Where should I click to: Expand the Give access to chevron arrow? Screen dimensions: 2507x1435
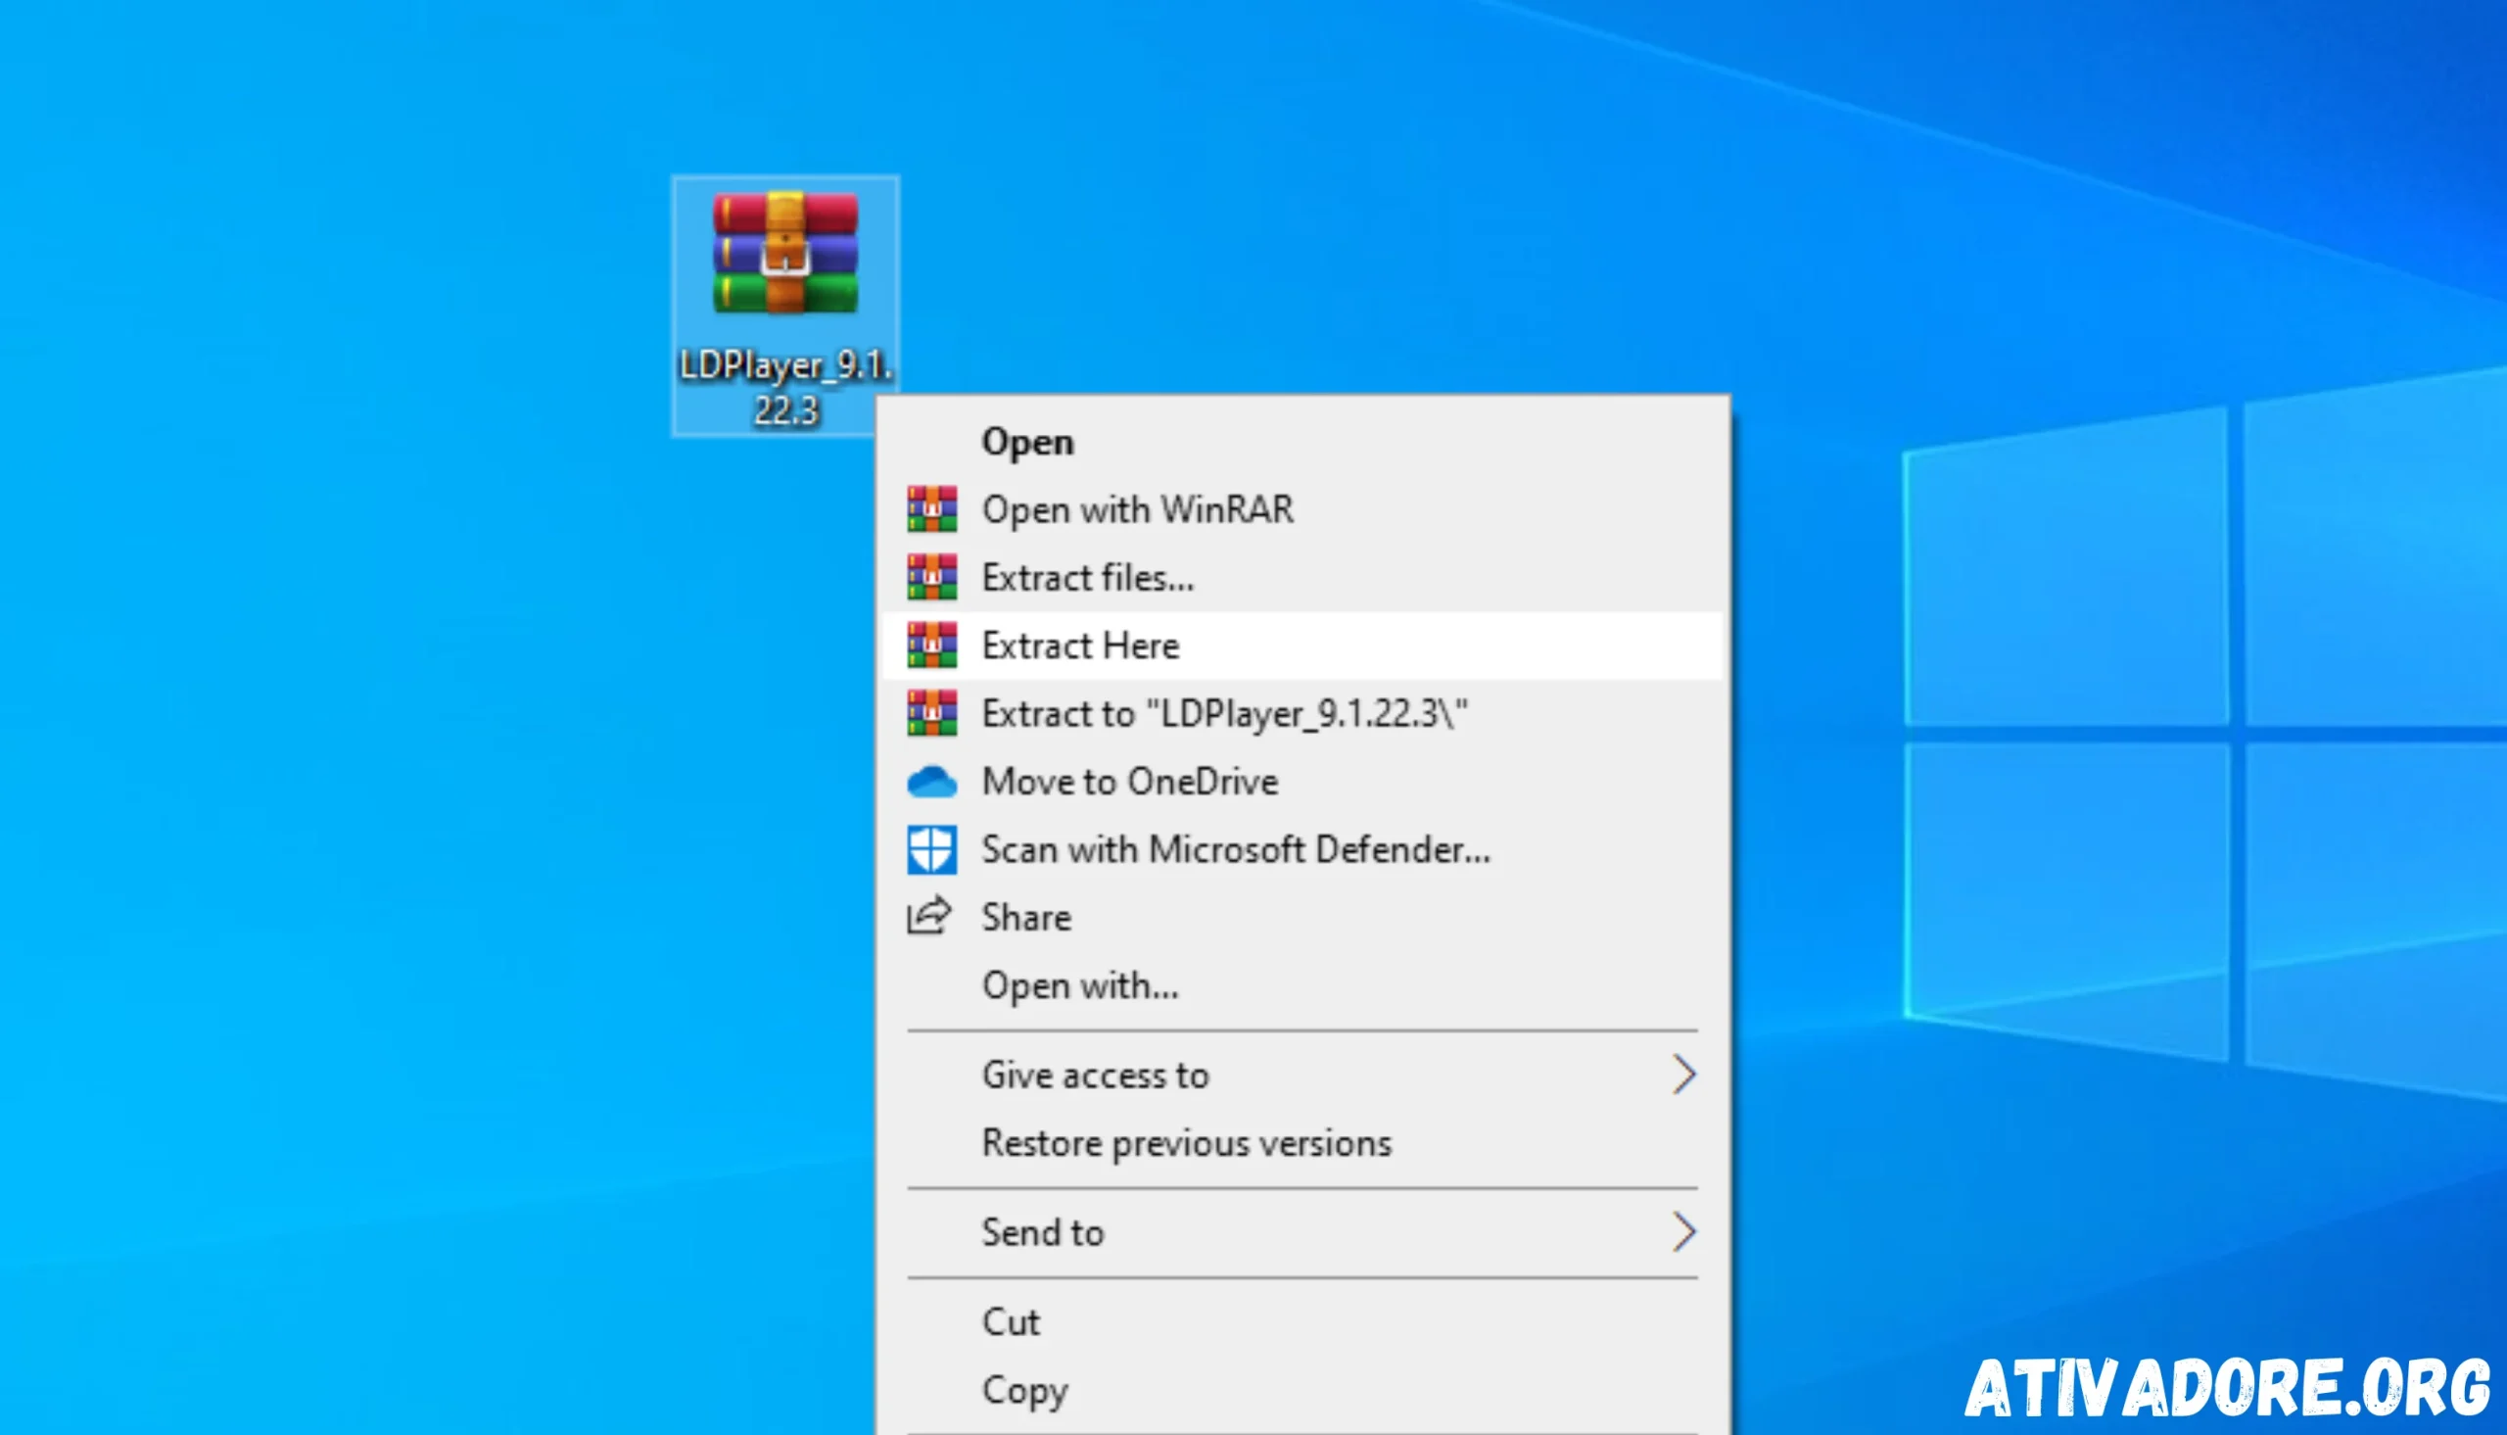click(x=1683, y=1075)
